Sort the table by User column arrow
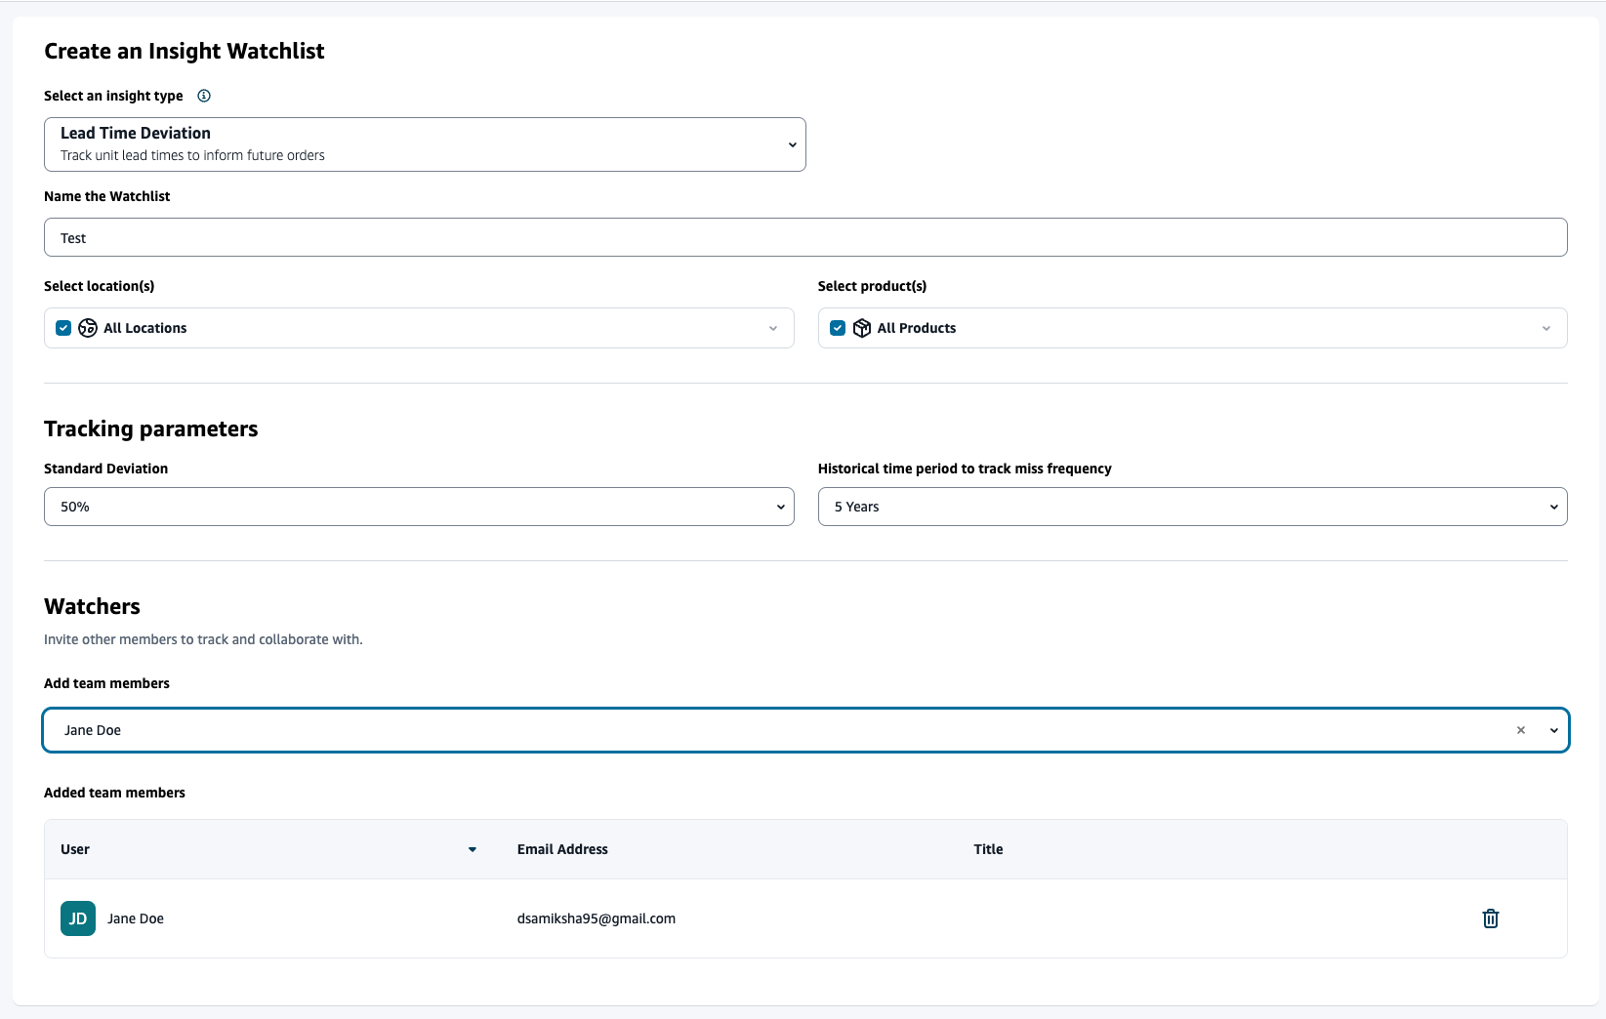The image size is (1606, 1019). coord(473,849)
